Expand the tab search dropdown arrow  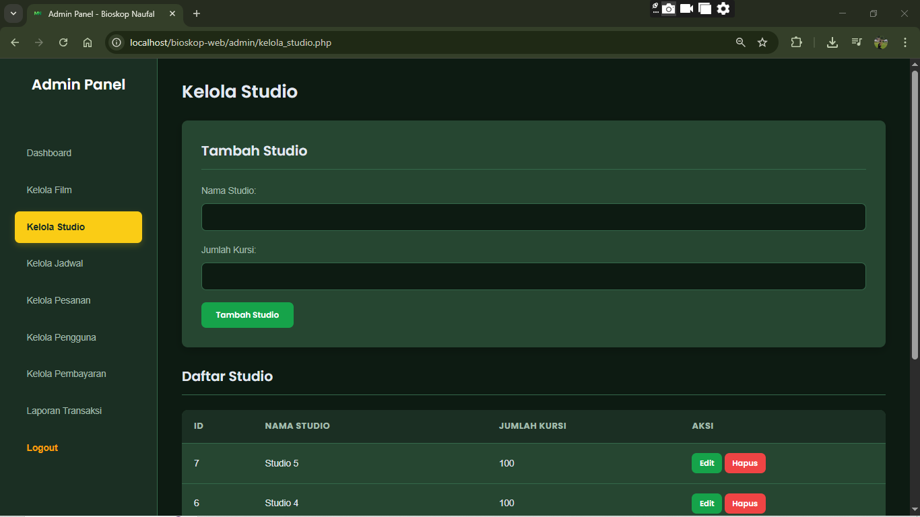click(x=13, y=13)
